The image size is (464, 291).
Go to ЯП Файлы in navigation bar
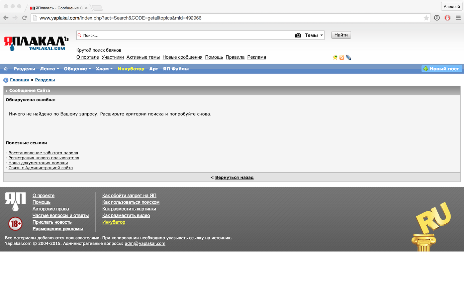175,69
